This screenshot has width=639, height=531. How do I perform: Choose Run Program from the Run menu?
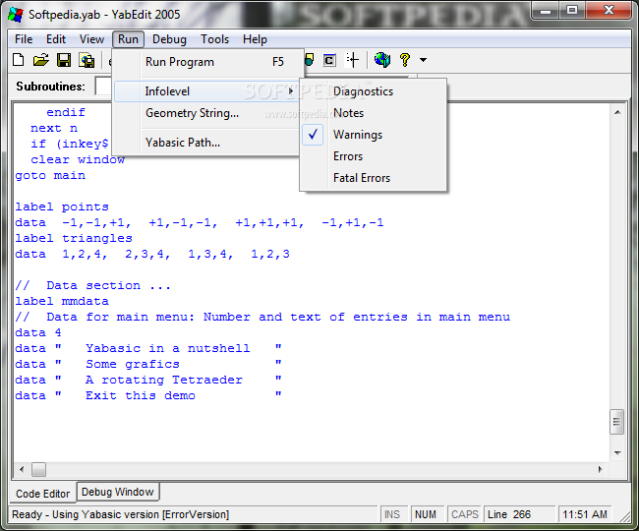tap(208, 62)
